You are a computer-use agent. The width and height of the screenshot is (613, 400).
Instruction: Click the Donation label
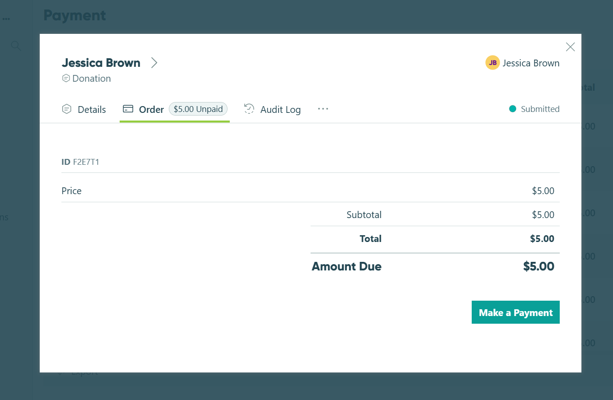tap(92, 79)
